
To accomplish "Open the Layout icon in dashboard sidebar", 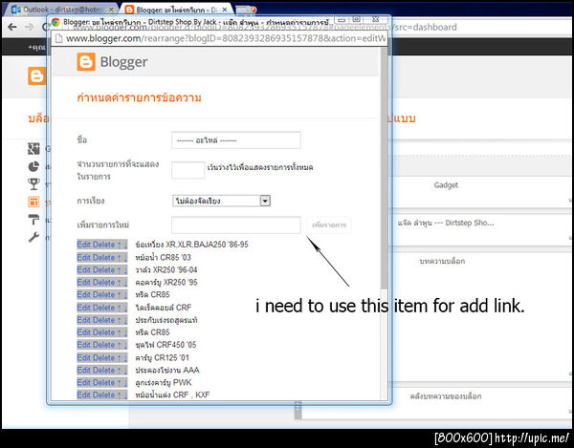I will (33, 202).
